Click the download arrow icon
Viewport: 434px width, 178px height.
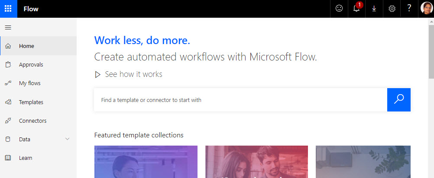point(374,9)
